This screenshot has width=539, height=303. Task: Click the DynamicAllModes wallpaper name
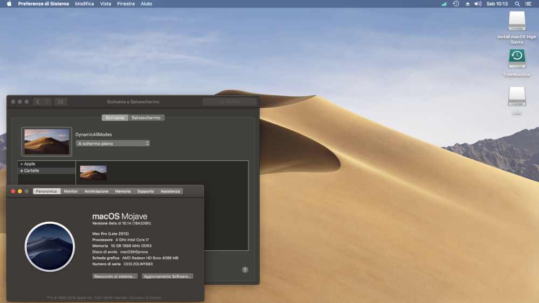[x=93, y=135]
